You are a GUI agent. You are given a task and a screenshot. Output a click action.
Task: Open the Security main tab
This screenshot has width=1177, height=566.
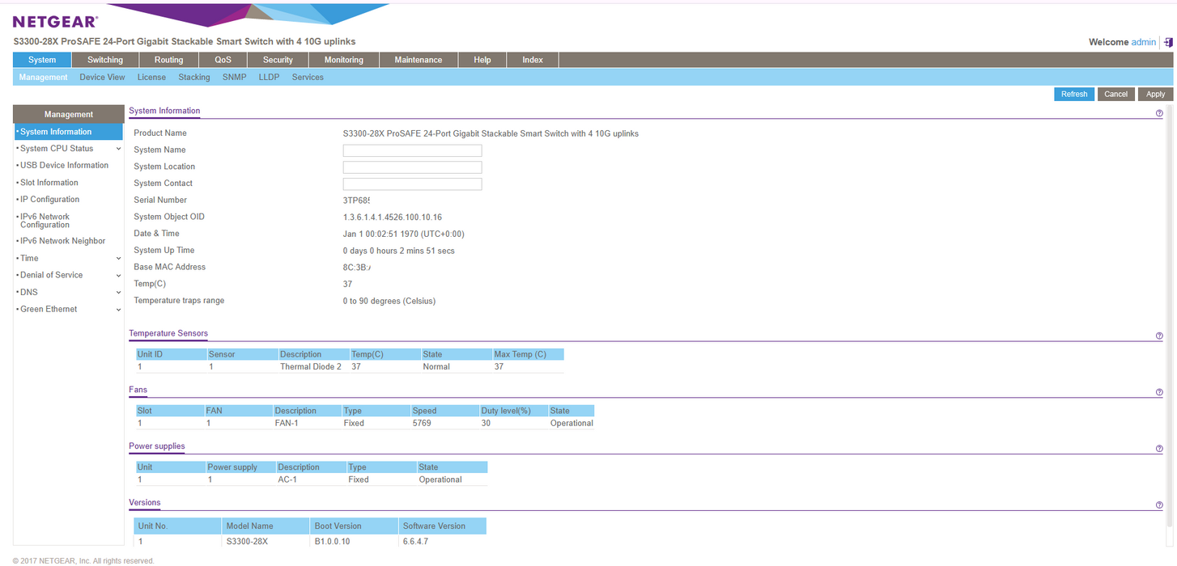tap(278, 60)
